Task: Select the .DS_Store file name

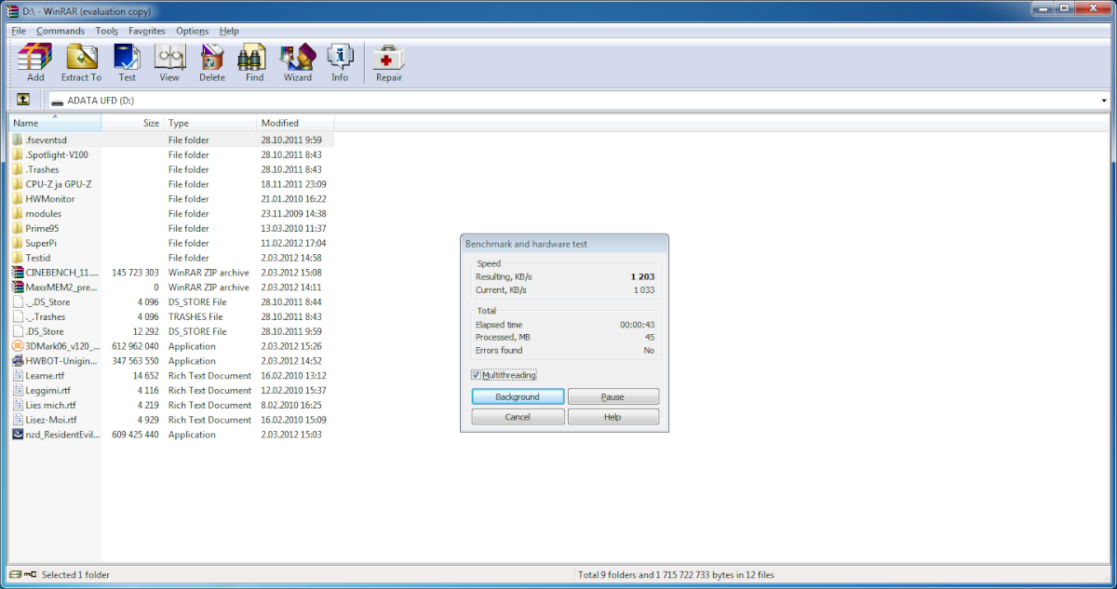Action: point(46,331)
